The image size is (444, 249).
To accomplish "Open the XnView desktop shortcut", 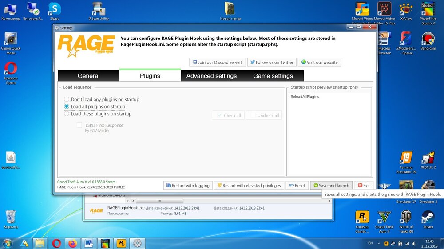I will pyautogui.click(x=406, y=12).
